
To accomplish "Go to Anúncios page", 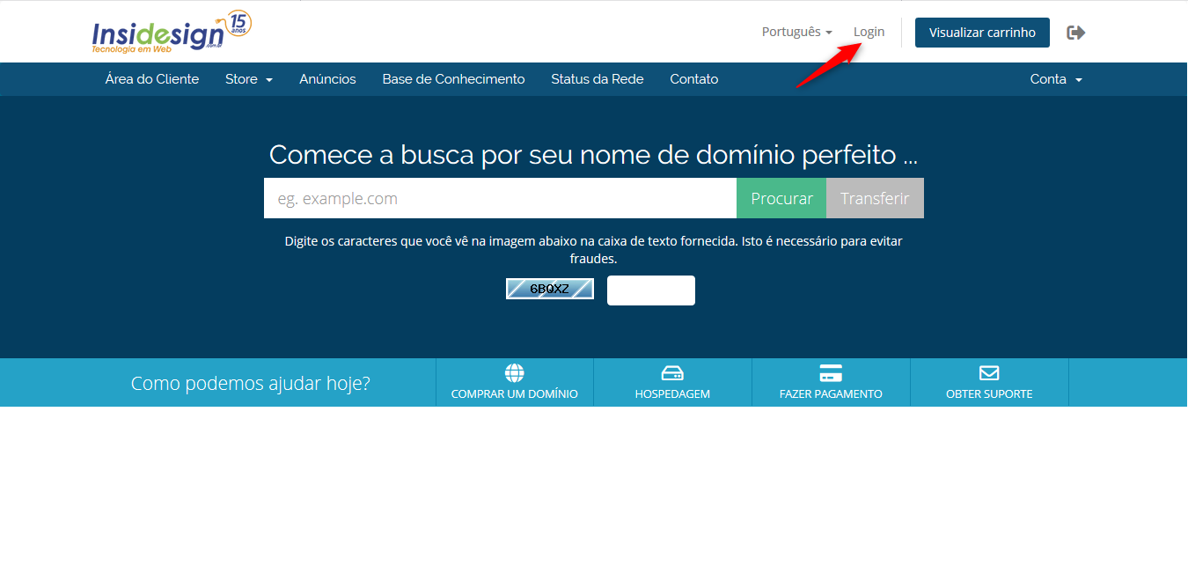I will [x=327, y=79].
